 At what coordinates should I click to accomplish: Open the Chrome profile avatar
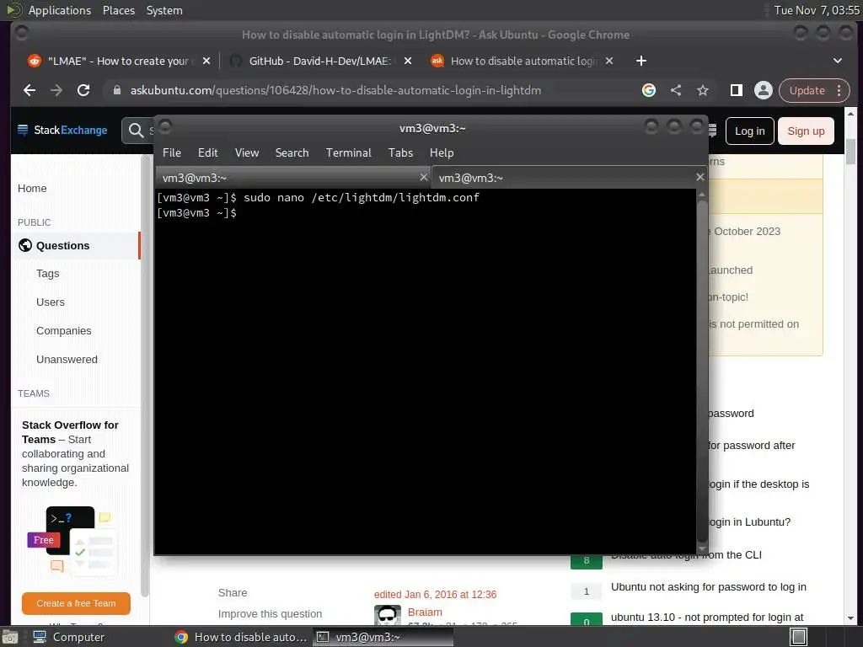pyautogui.click(x=764, y=90)
